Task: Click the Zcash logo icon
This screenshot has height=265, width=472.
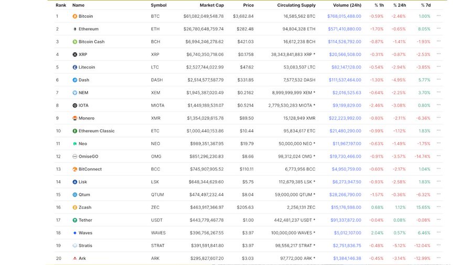Action: pos(74,207)
